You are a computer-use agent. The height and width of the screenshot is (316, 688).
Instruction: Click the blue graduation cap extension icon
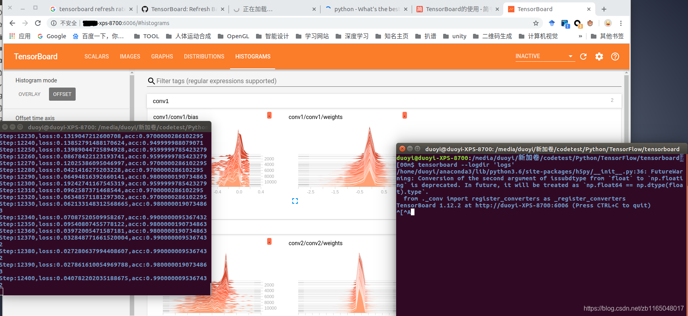(x=552, y=23)
